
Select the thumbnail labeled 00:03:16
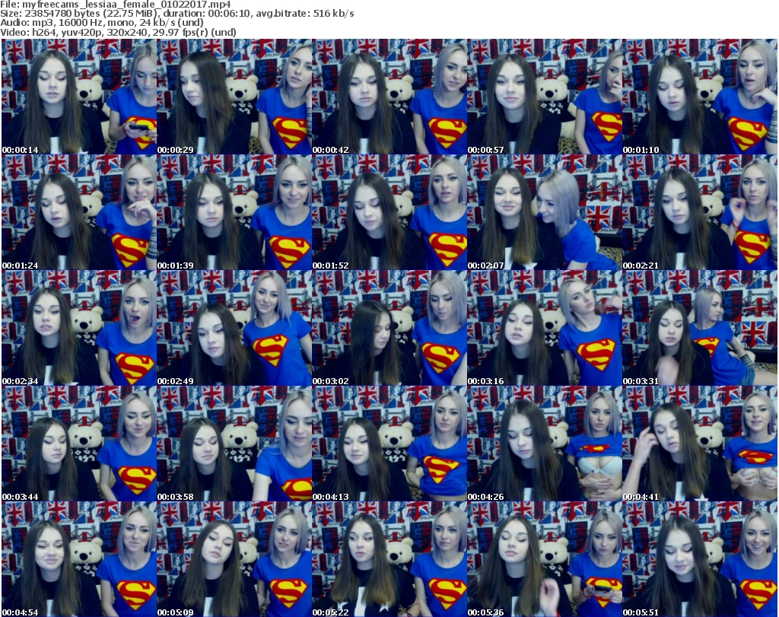545,328
